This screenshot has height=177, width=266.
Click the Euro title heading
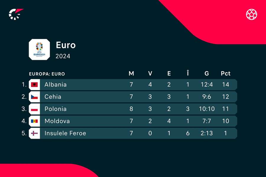coord(66,45)
